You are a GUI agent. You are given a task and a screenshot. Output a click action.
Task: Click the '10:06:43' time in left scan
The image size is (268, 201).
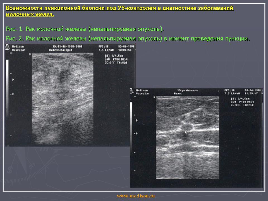point(125,50)
